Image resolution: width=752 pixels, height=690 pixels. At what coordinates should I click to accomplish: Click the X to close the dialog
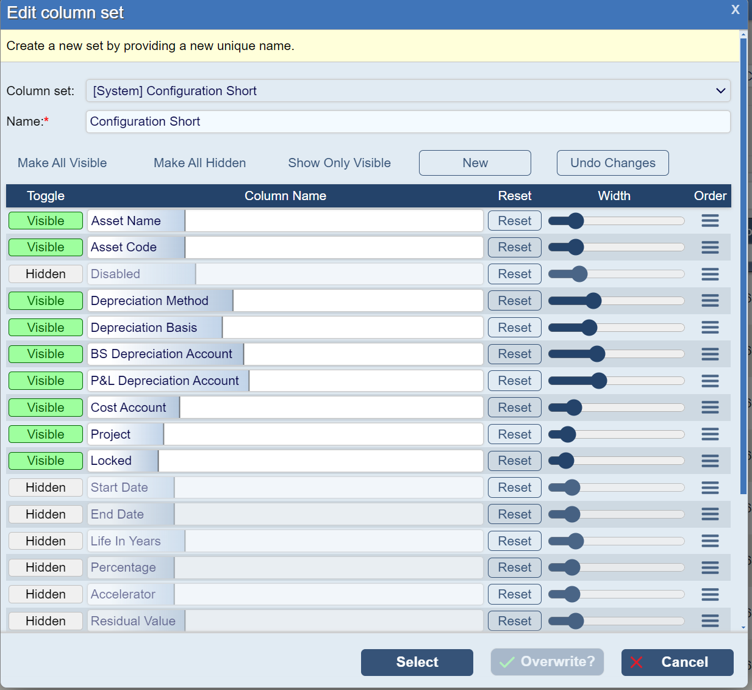tap(735, 10)
